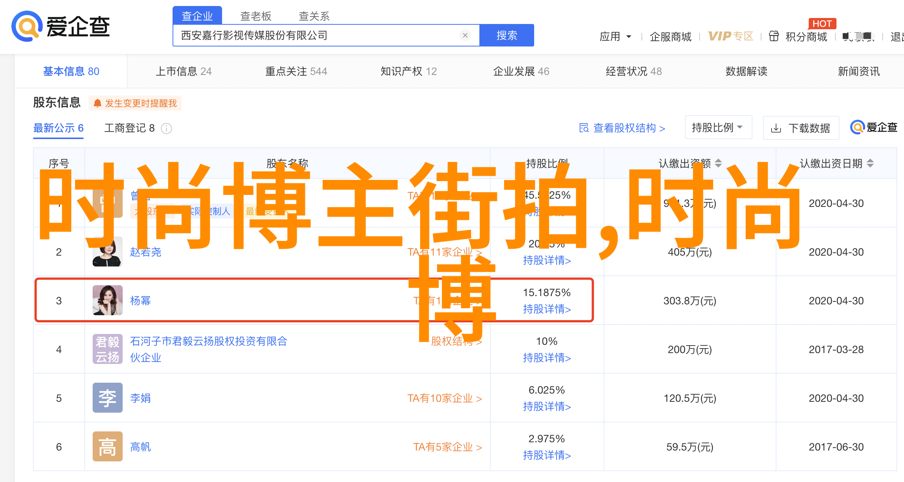Click the bell icon 发生变更时提醒我
The height and width of the screenshot is (482, 904).
[x=98, y=103]
